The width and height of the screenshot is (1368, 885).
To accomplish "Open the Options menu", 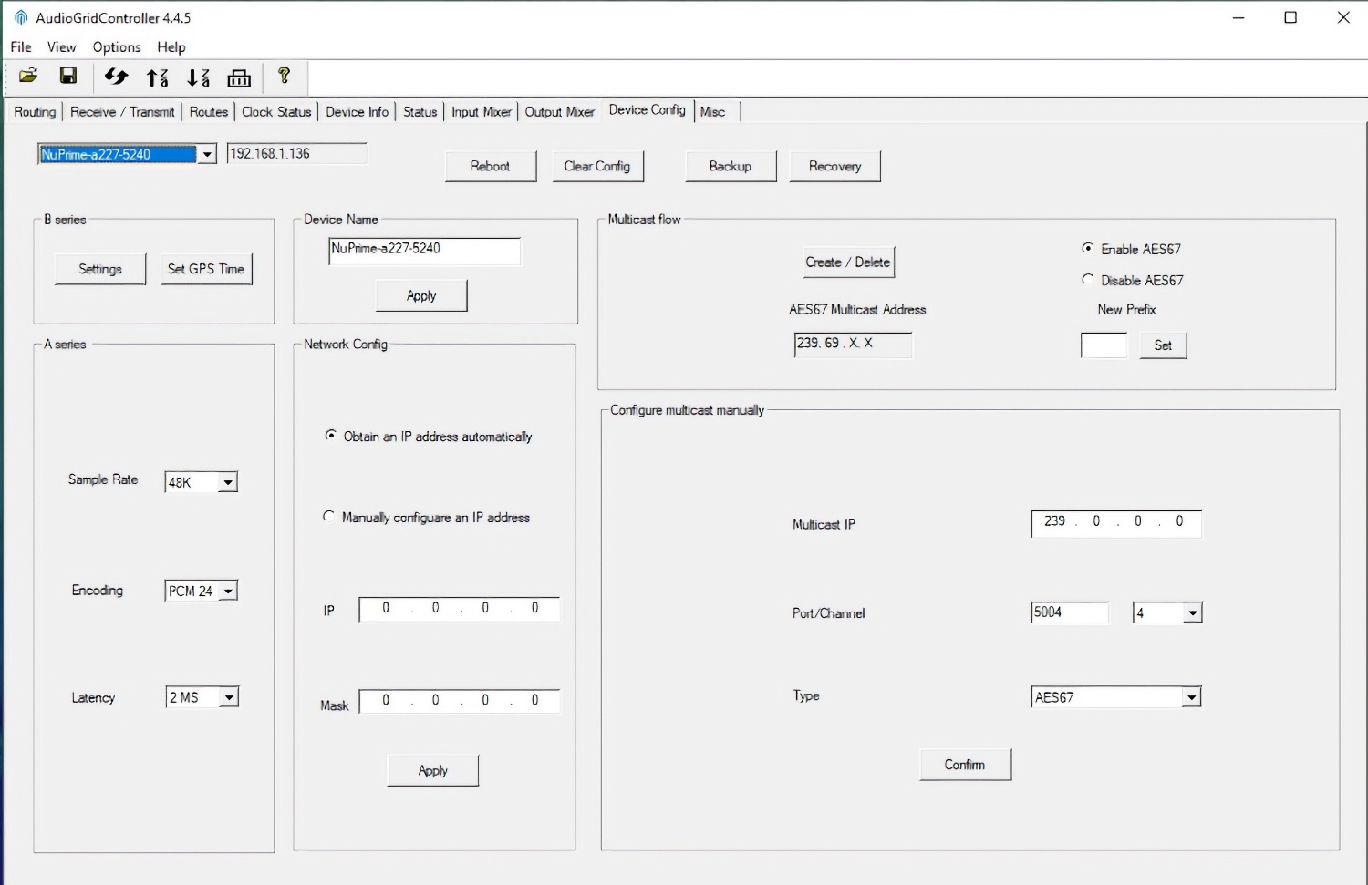I will pyautogui.click(x=117, y=46).
